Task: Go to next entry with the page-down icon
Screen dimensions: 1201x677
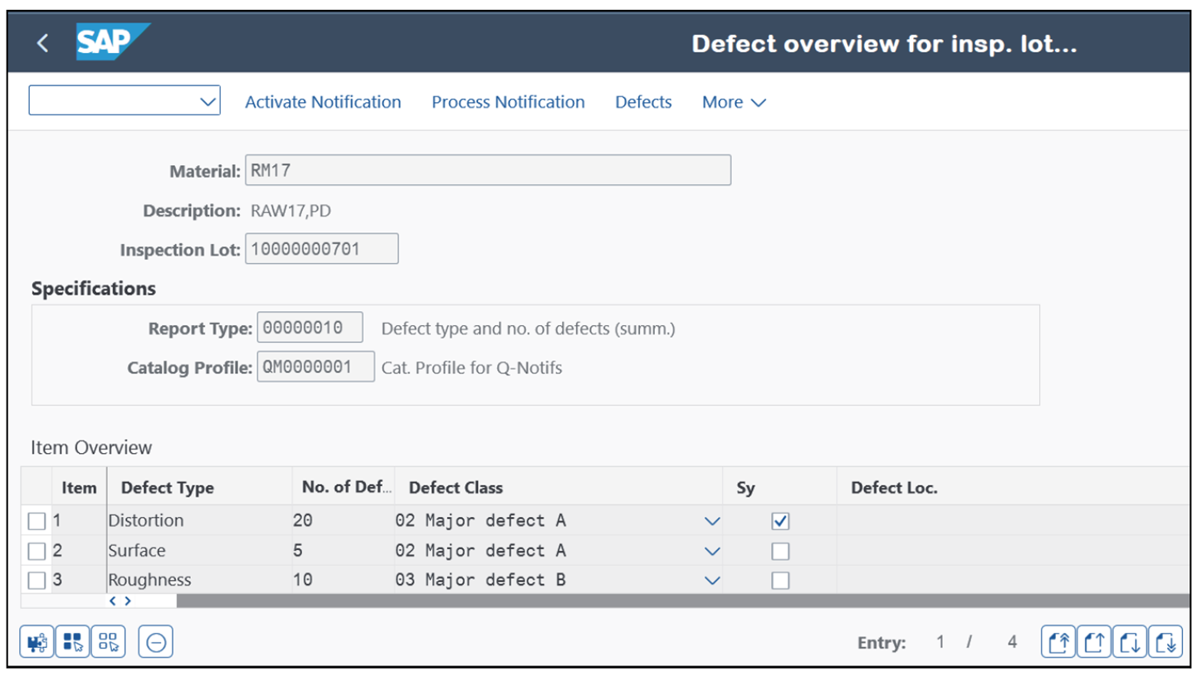Action: (1130, 640)
